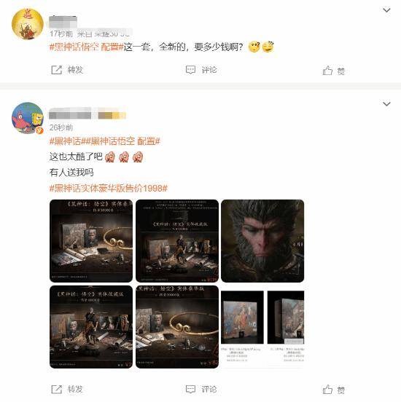Open the golden monkey avatar profile

coord(28,23)
